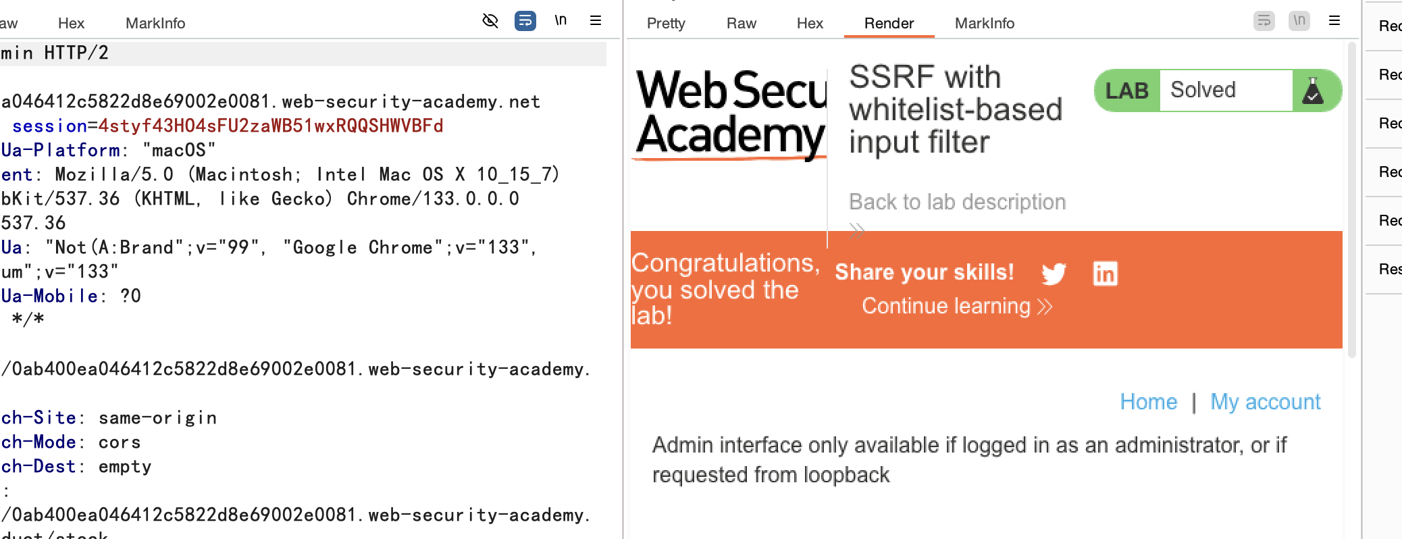The image size is (1402, 539).
Task: Click newline icon in response panel
Action: [x=1299, y=21]
